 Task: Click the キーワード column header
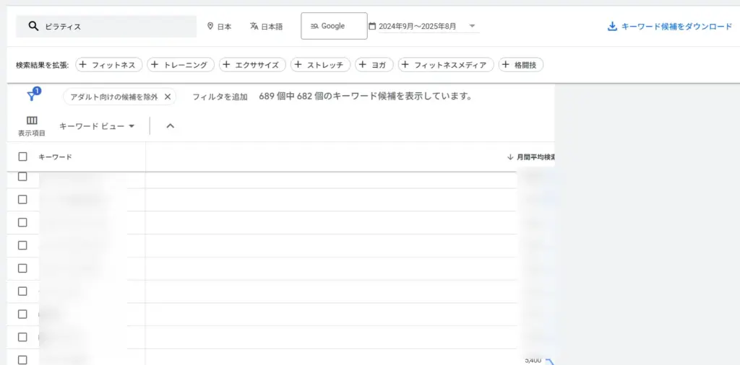(55, 157)
